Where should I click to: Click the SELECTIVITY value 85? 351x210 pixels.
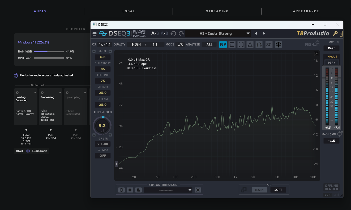[103, 69]
